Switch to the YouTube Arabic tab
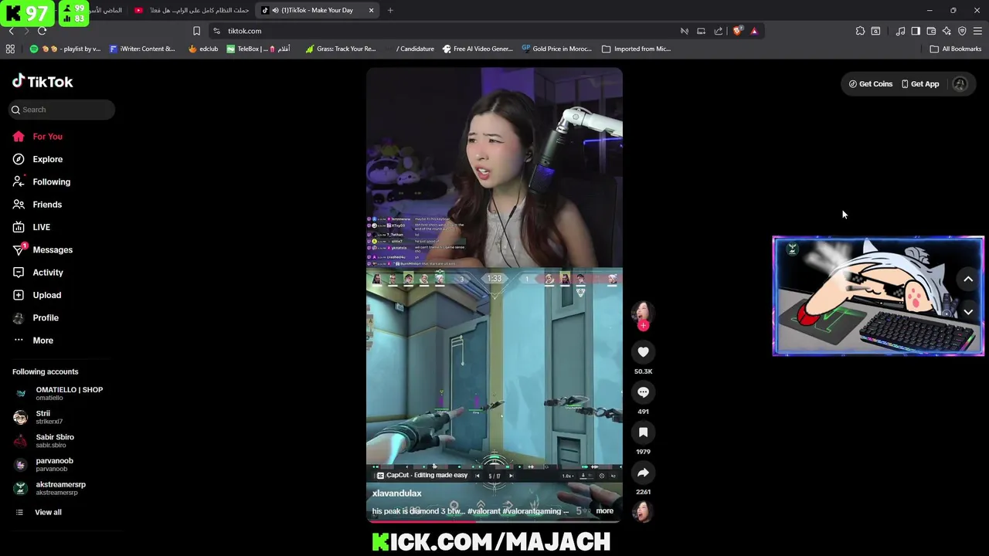989x556 pixels. [x=192, y=10]
